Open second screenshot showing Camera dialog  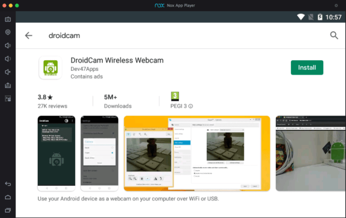[x=99, y=153]
